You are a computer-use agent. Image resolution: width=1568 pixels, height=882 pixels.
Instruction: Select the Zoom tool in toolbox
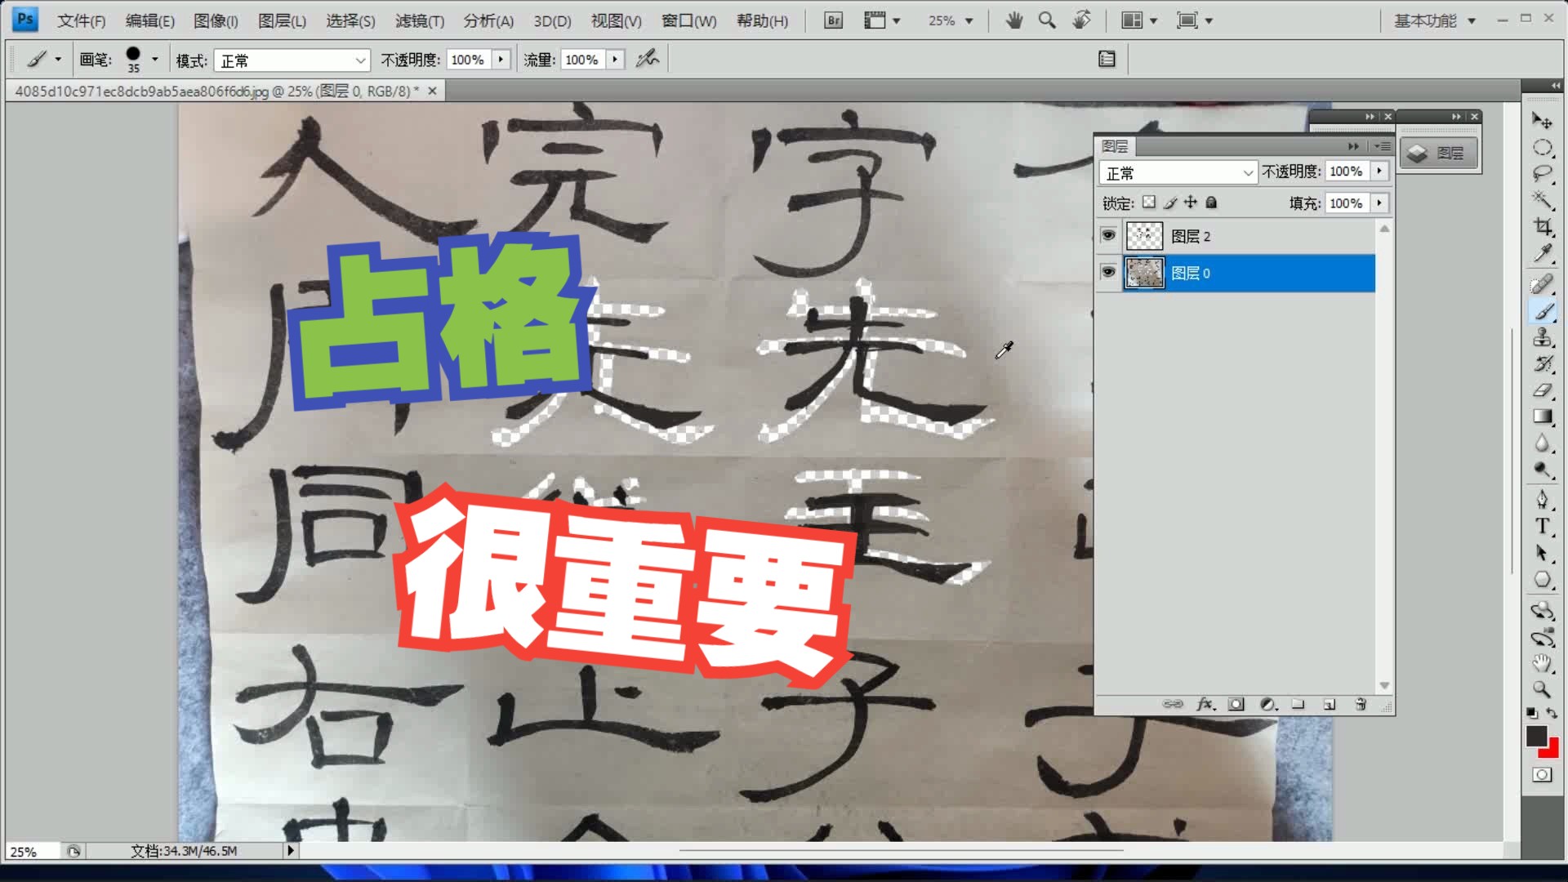[x=1542, y=689]
